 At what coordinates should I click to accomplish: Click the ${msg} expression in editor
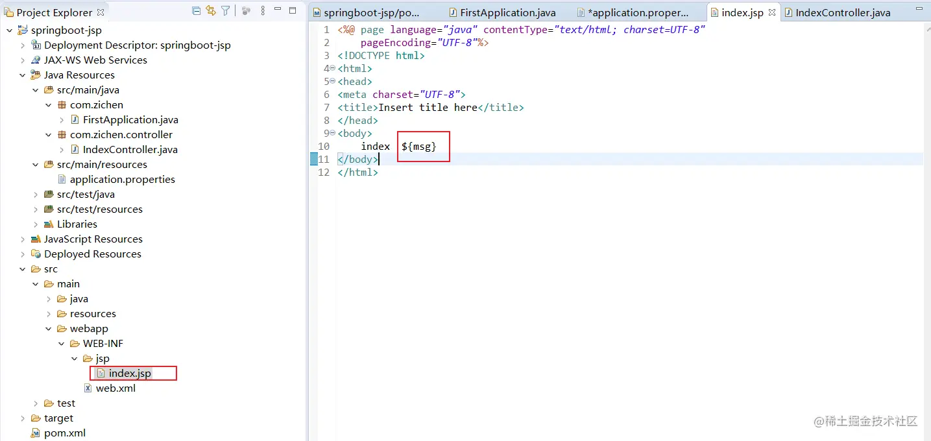tap(418, 147)
